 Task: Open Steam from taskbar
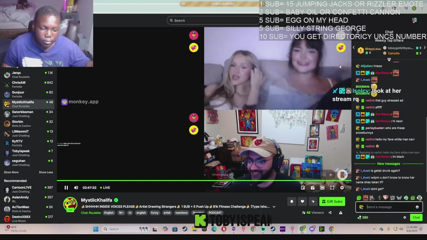[185, 229]
